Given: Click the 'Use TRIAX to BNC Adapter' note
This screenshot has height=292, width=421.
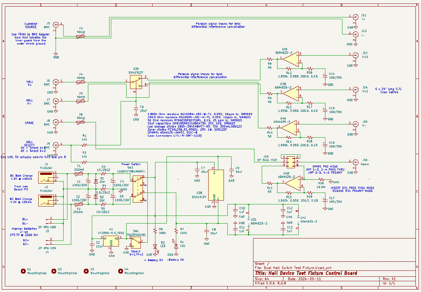Looking at the screenshot, I should coord(31,39).
